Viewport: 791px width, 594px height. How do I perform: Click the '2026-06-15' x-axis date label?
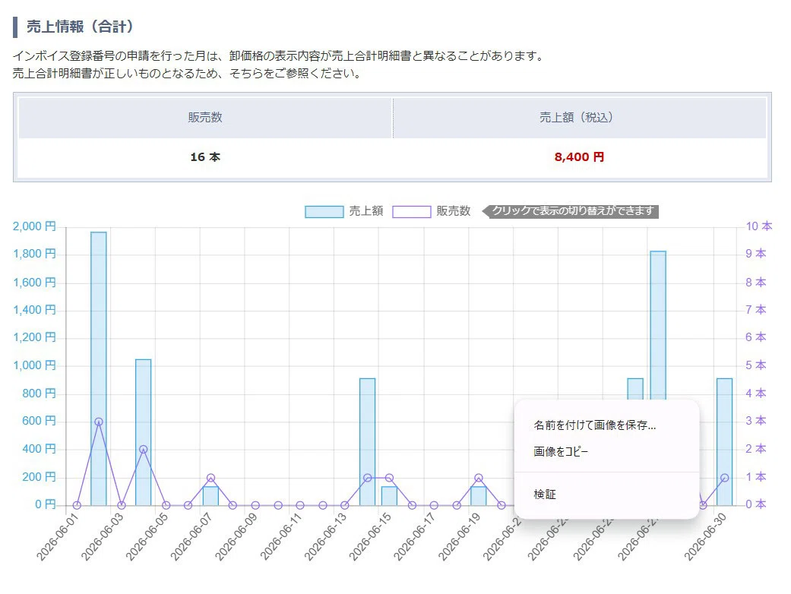(x=370, y=536)
